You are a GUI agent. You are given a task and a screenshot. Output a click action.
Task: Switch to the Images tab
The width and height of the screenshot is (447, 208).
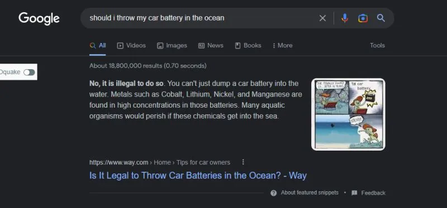tap(172, 46)
